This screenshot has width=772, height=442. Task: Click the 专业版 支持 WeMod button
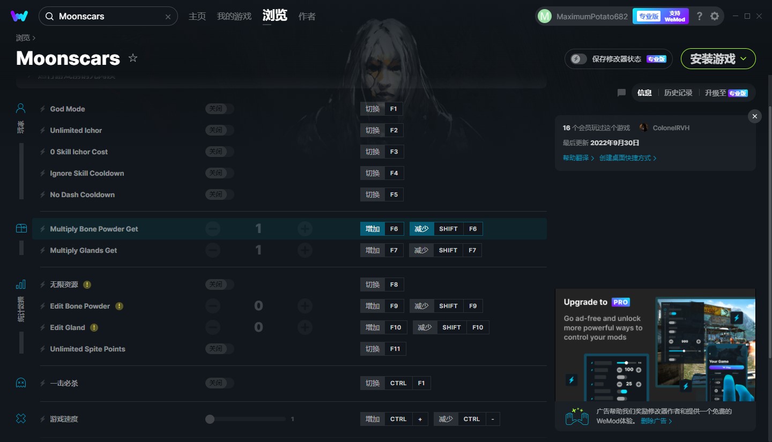tap(661, 17)
